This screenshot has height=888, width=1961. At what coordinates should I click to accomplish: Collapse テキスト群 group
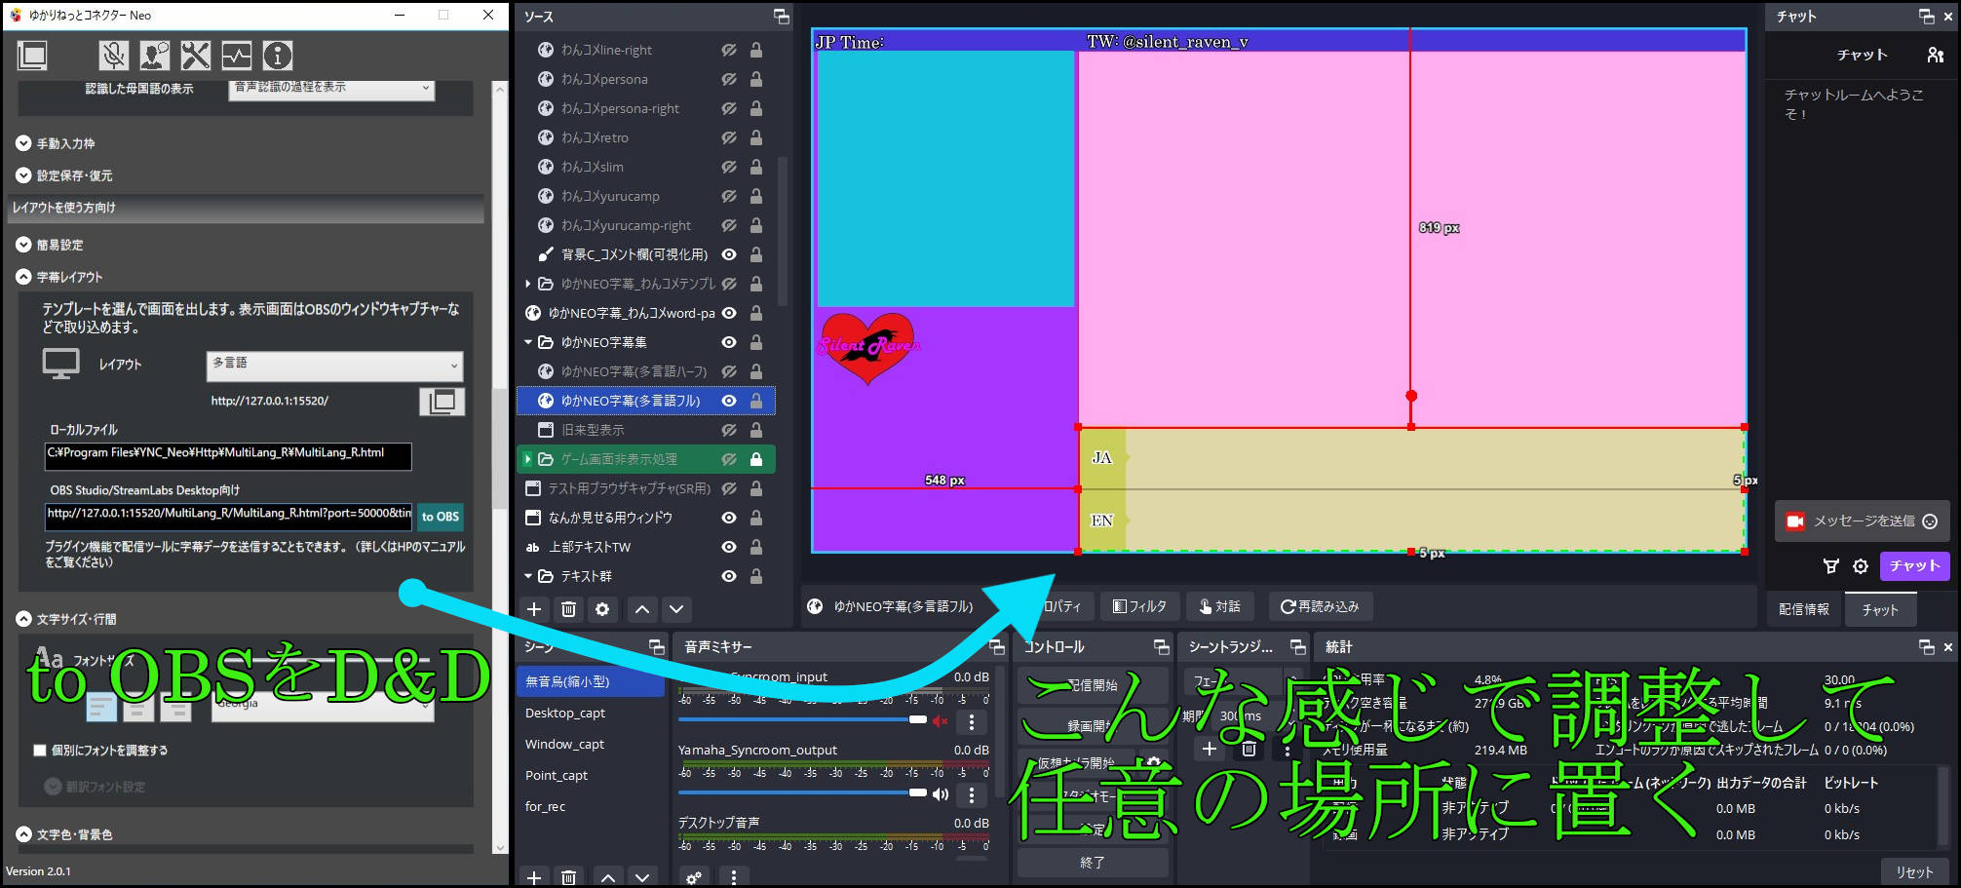click(528, 576)
